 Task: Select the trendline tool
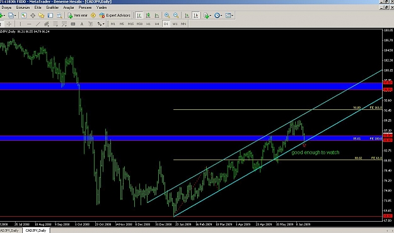click(x=38, y=24)
